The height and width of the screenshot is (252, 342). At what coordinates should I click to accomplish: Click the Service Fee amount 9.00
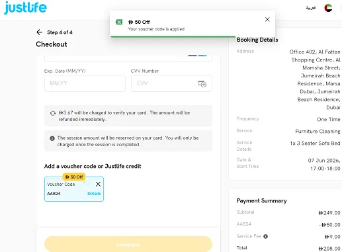pyautogui.click(x=332, y=237)
